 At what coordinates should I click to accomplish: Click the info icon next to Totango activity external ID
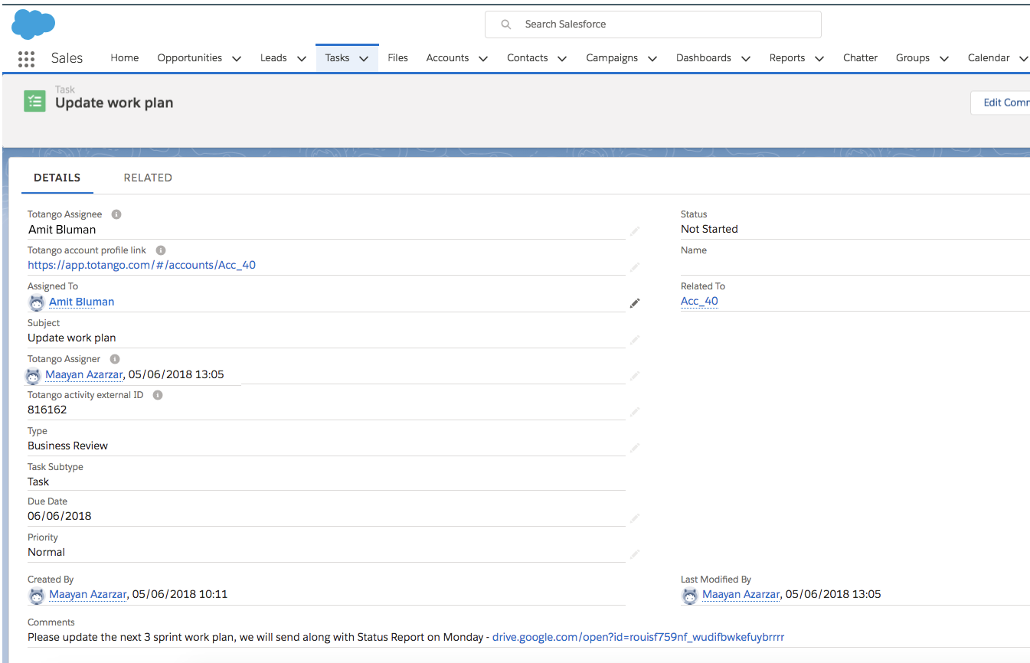tap(158, 395)
